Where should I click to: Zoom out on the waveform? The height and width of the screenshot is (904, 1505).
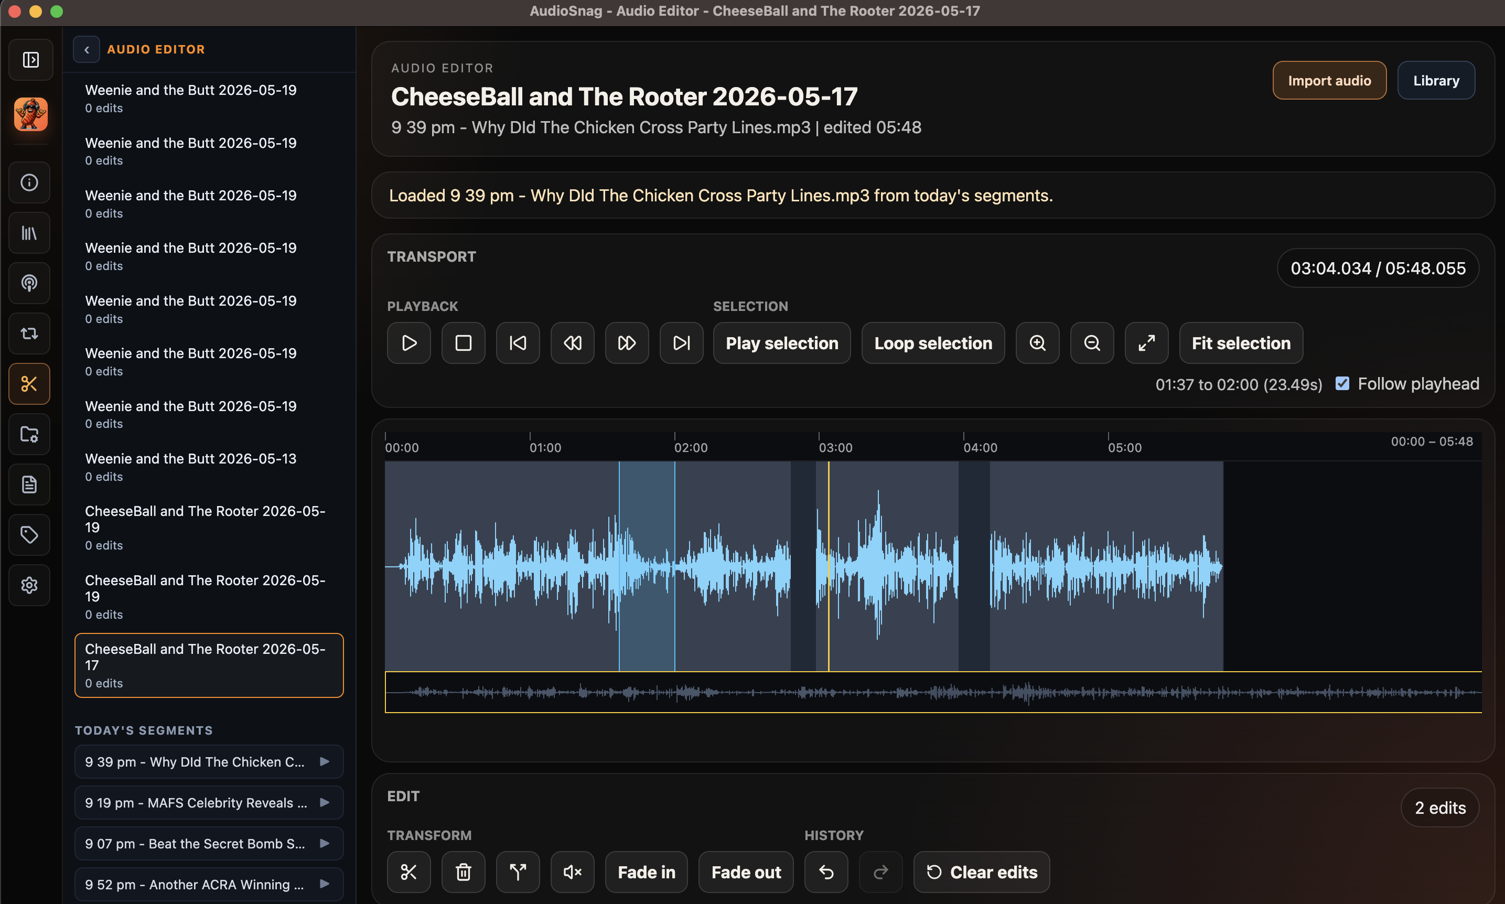click(1093, 343)
